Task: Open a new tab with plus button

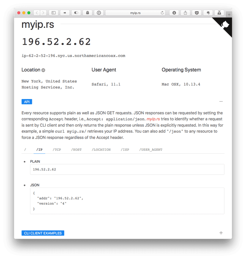Action: pyautogui.click(x=229, y=15)
